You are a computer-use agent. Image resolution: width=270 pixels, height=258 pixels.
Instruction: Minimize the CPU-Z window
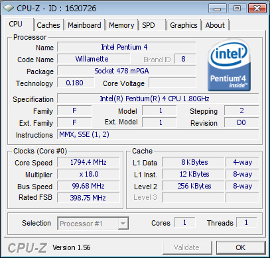pos(218,9)
